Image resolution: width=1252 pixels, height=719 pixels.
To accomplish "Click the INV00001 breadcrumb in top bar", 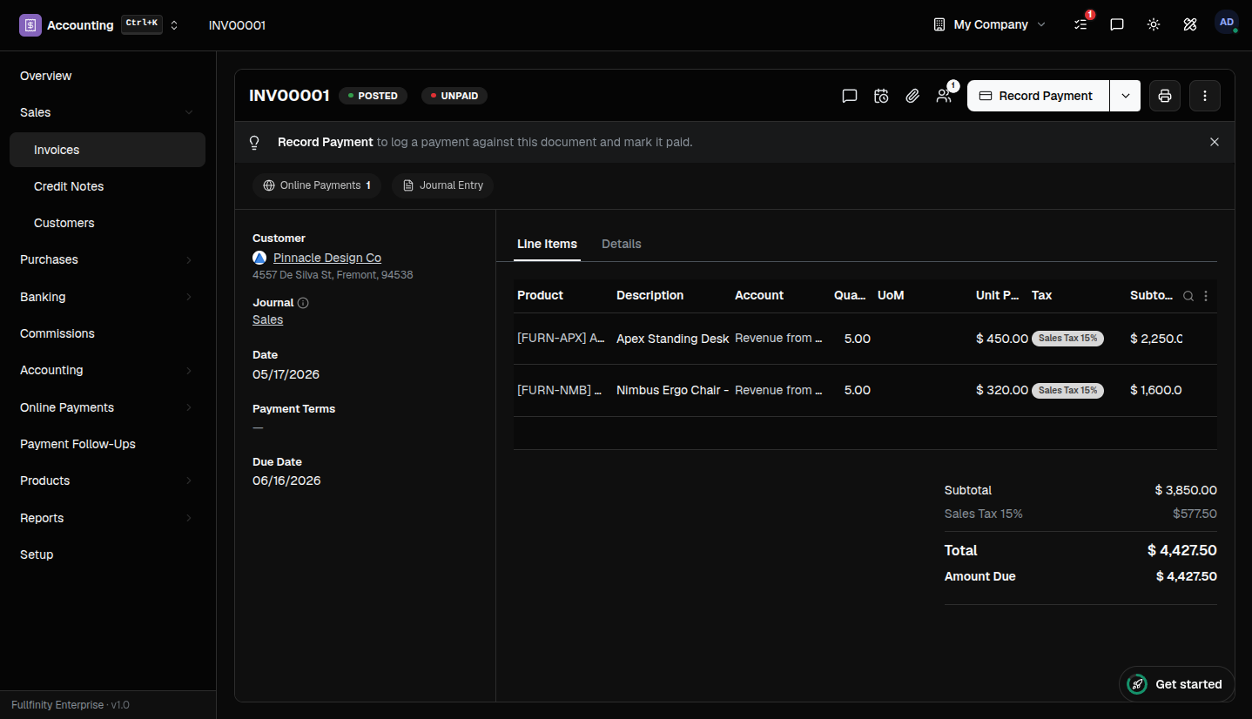I will pos(237,25).
